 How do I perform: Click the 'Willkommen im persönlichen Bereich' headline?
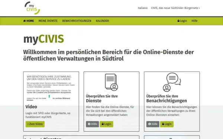tap(109, 55)
